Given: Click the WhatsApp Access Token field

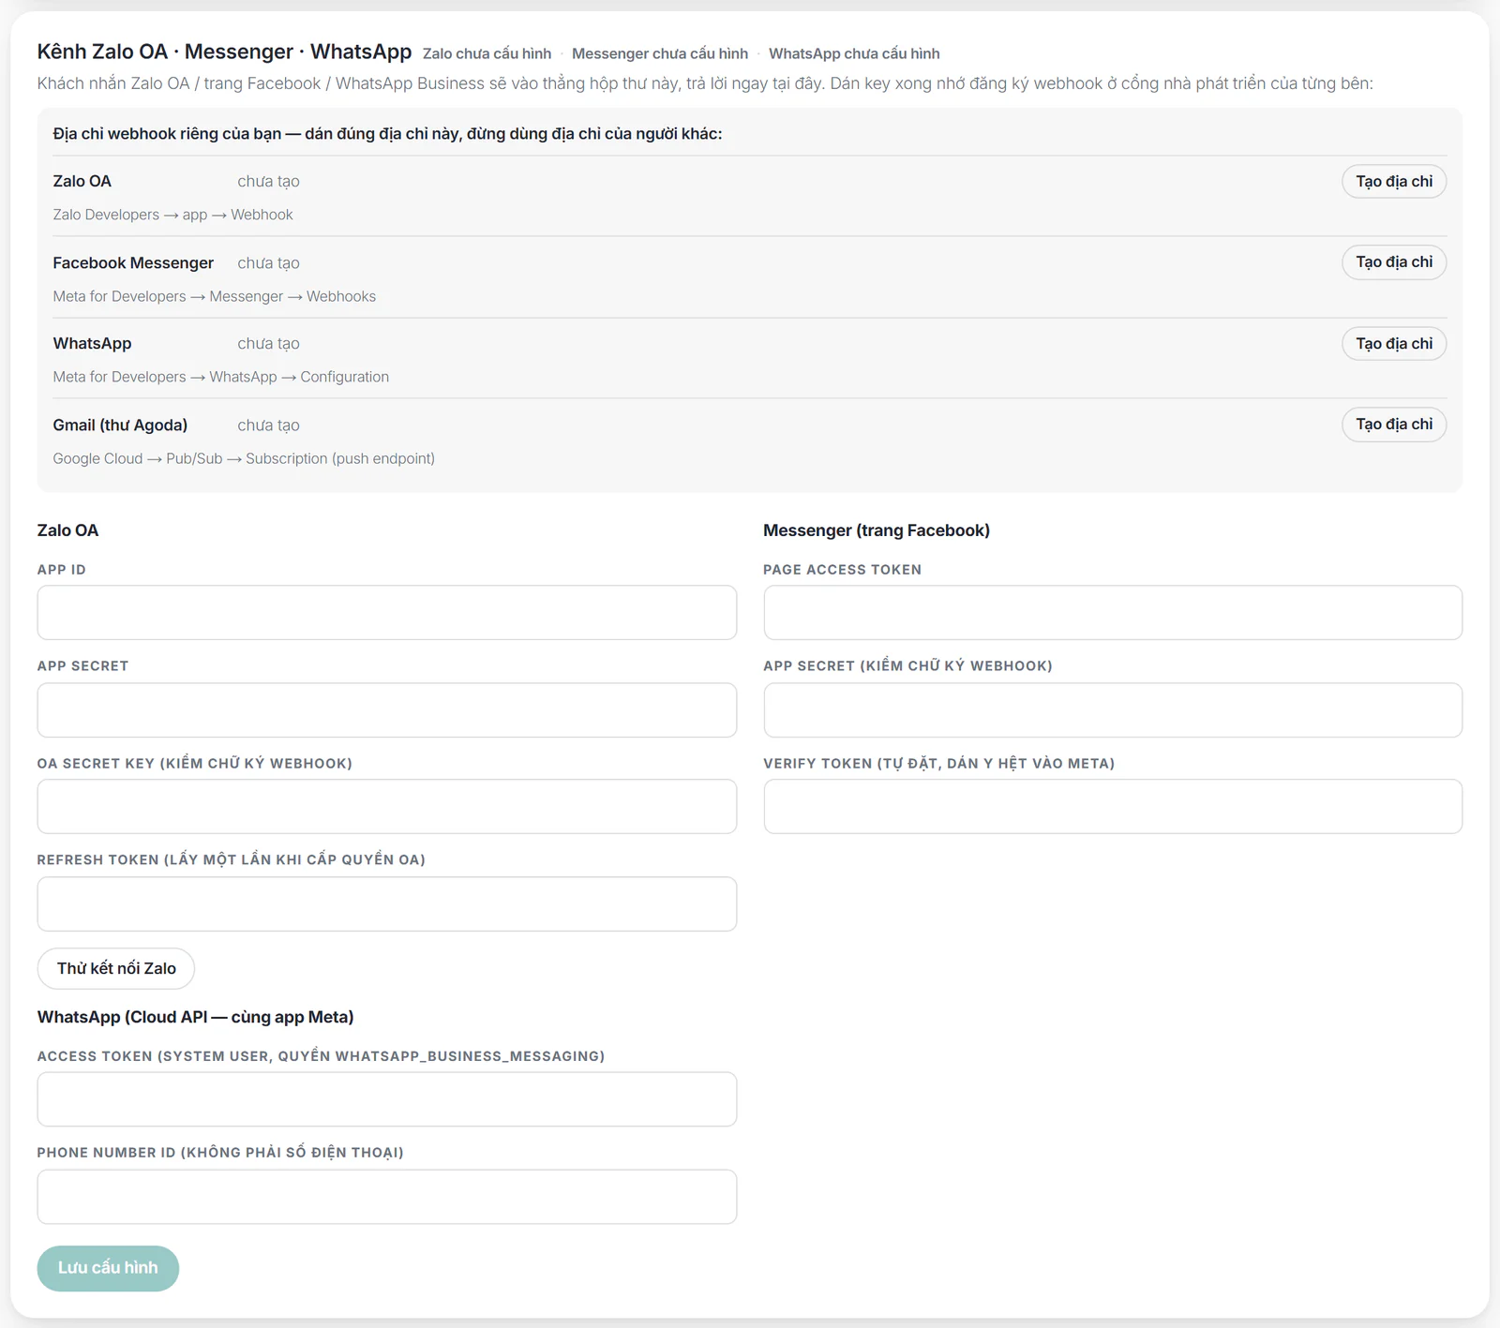Looking at the screenshot, I should pyautogui.click(x=386, y=1099).
